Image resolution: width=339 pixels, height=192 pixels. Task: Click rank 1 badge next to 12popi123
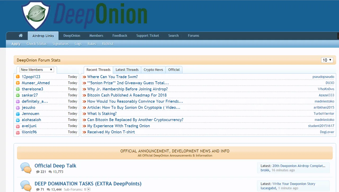(18, 77)
